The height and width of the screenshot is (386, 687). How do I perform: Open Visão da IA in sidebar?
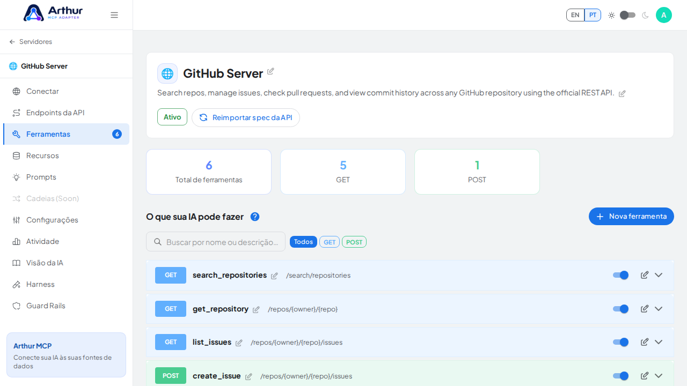[67, 263]
